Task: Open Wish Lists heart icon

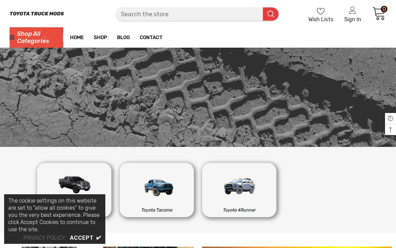Action: [321, 11]
